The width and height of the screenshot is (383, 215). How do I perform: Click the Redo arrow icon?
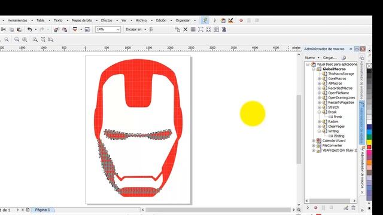pos(42,29)
